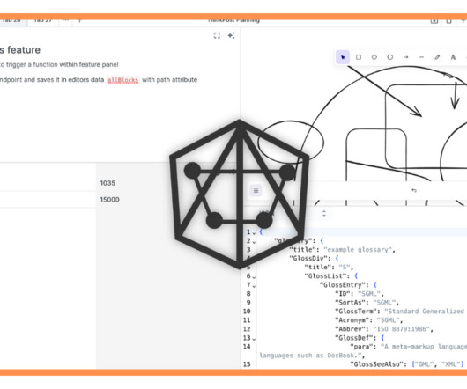Collapse the glossary fold at line 2
Screen dimensions: 467x389
point(254,242)
